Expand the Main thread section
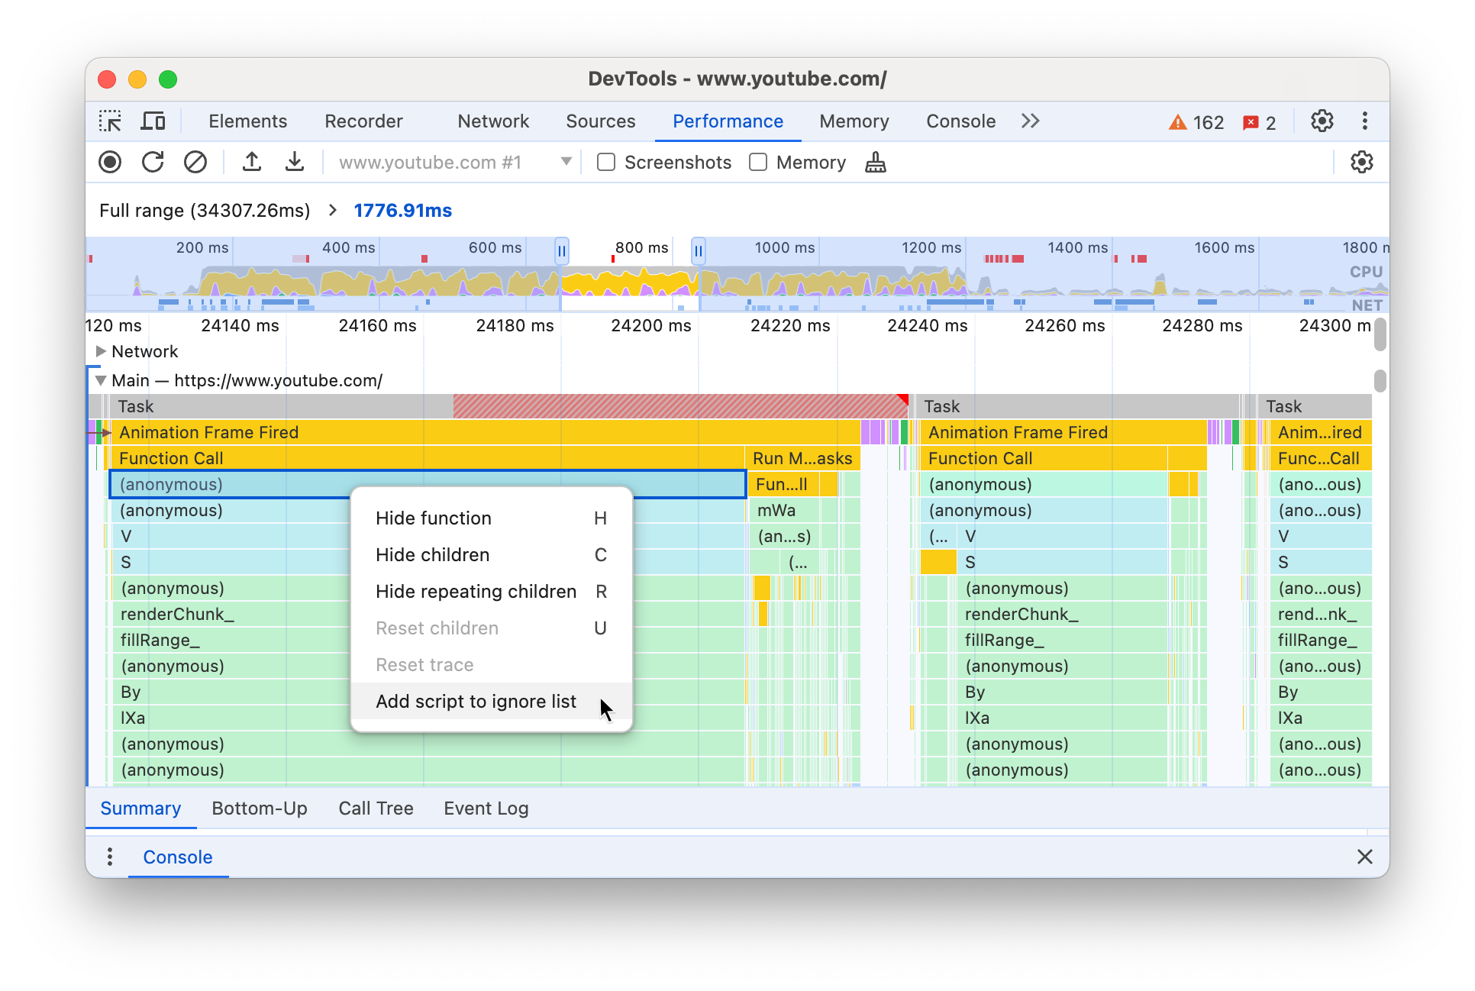The height and width of the screenshot is (991, 1475). pyautogui.click(x=98, y=379)
